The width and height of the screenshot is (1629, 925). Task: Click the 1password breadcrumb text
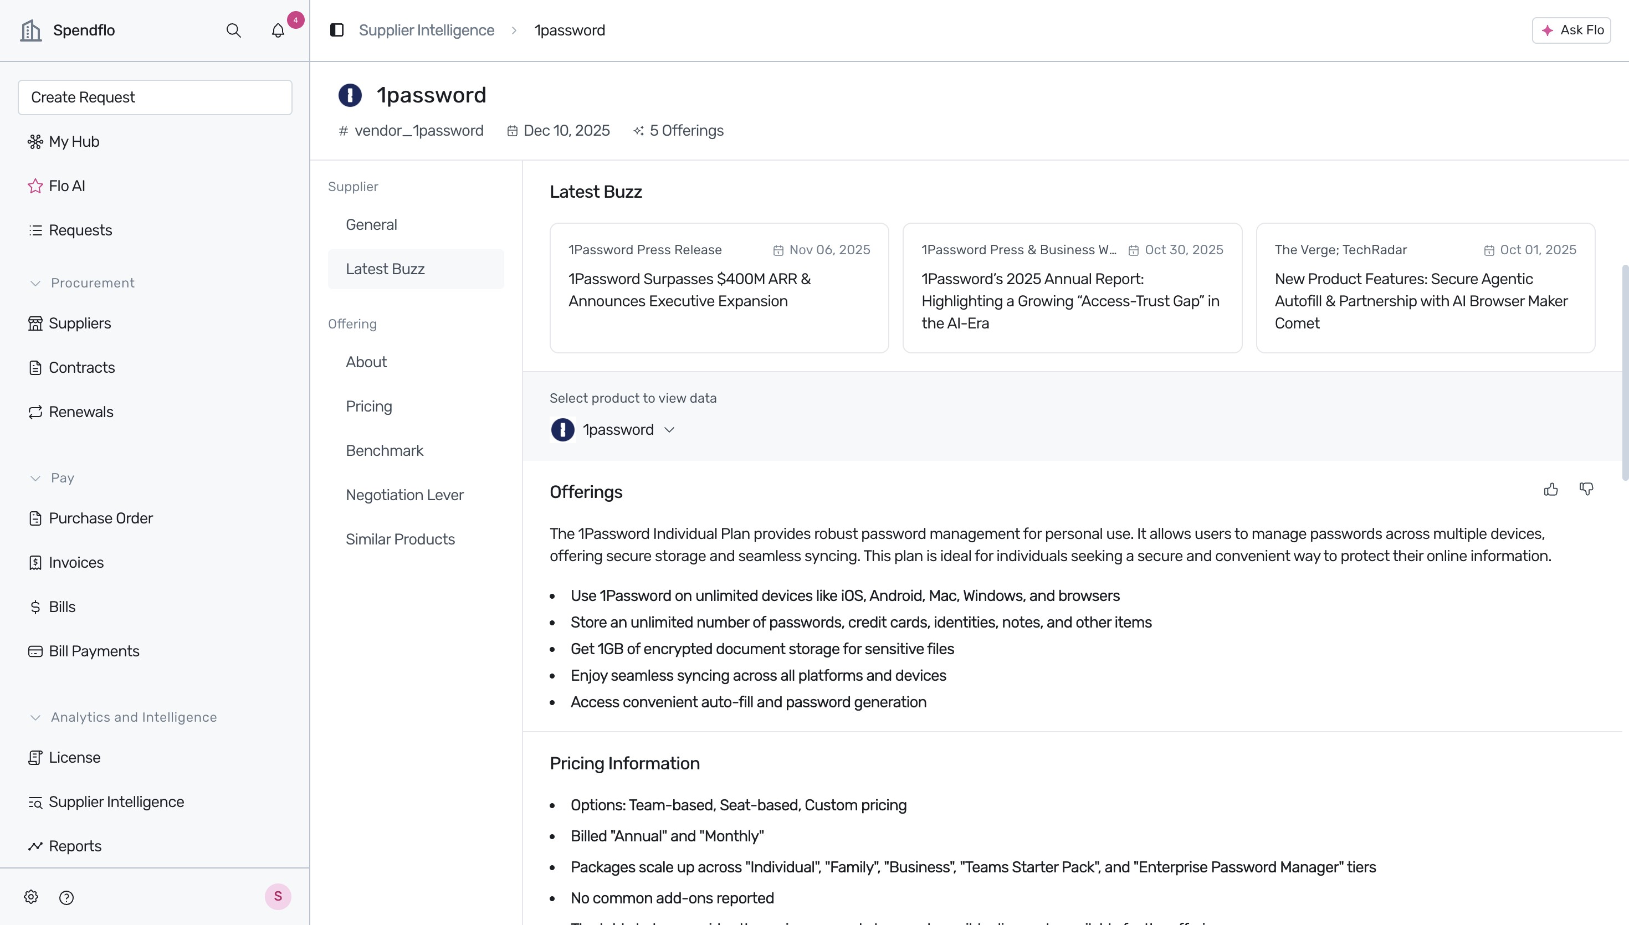(x=569, y=30)
